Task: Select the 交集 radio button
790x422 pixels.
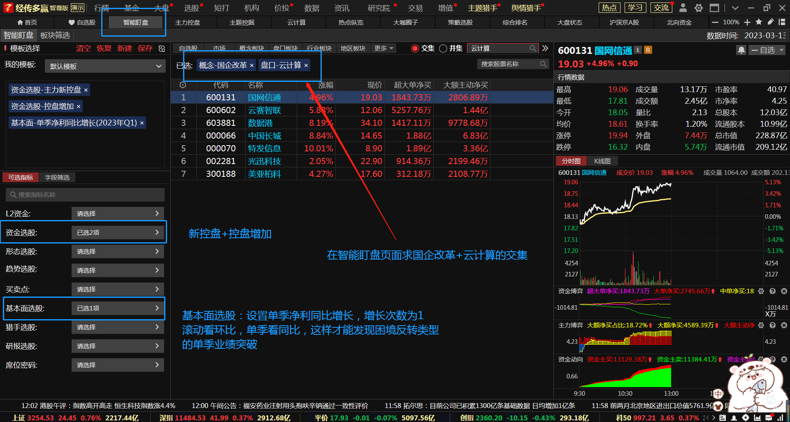Action: tap(415, 49)
